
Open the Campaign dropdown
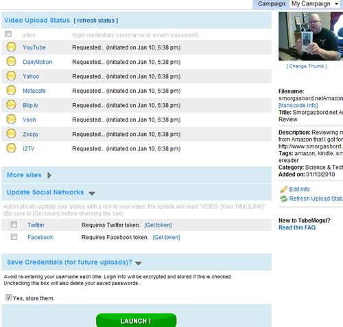pos(315,4)
